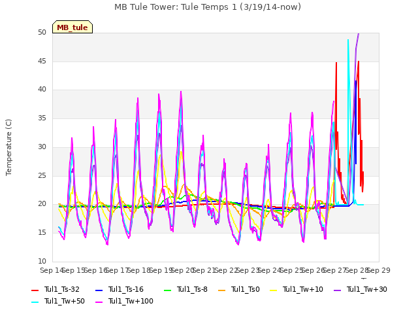Click the 35 y-axis tick label
This screenshot has width=418, height=314.
click(42, 118)
